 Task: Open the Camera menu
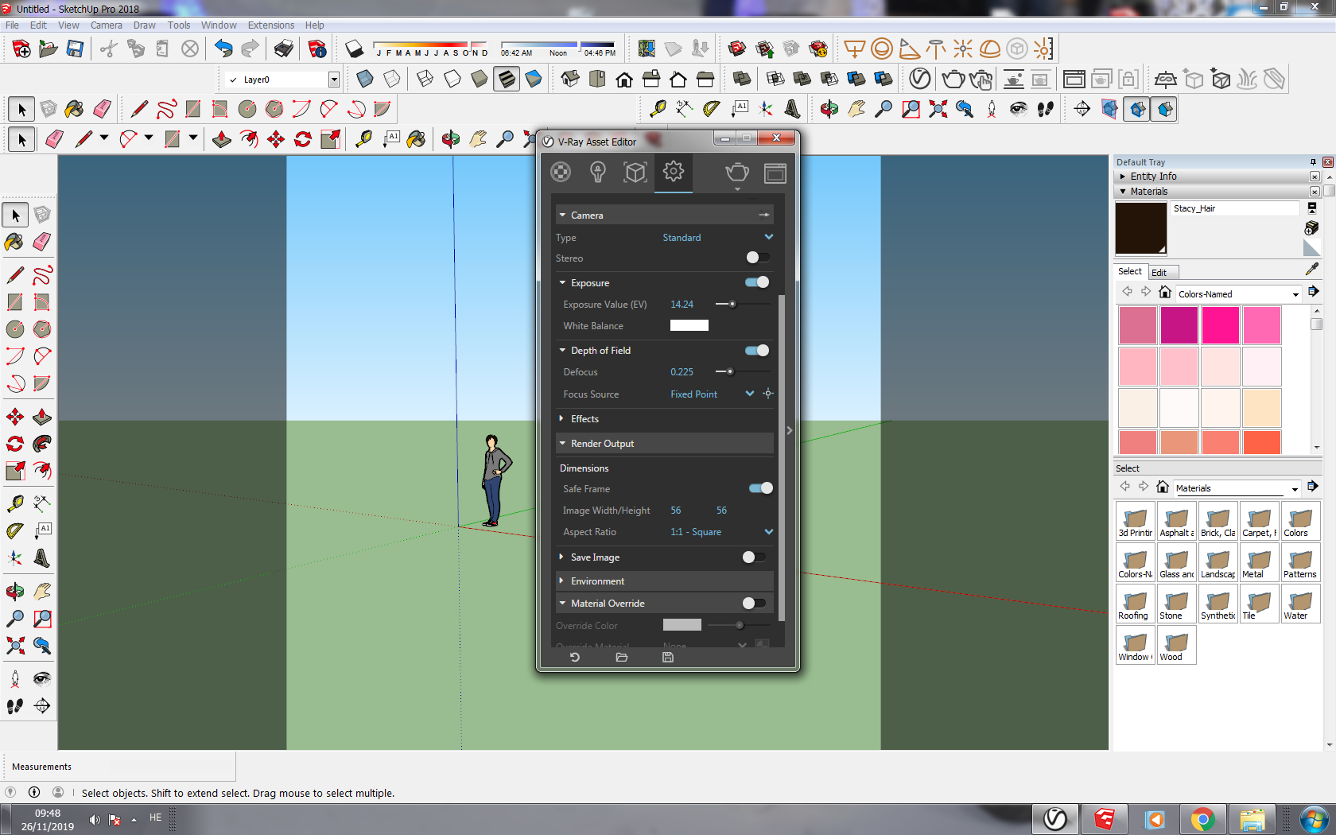[x=106, y=25]
